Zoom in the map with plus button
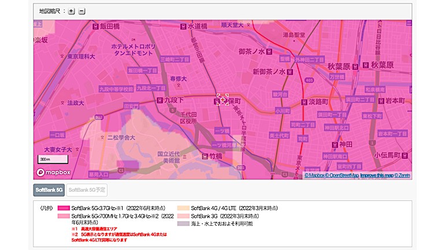Viewport: 445px width, 250px height. click(x=72, y=11)
